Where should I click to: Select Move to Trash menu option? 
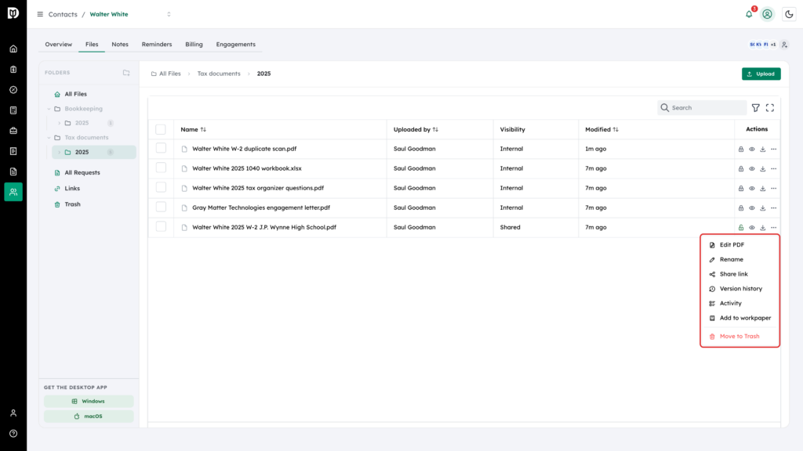tap(740, 337)
